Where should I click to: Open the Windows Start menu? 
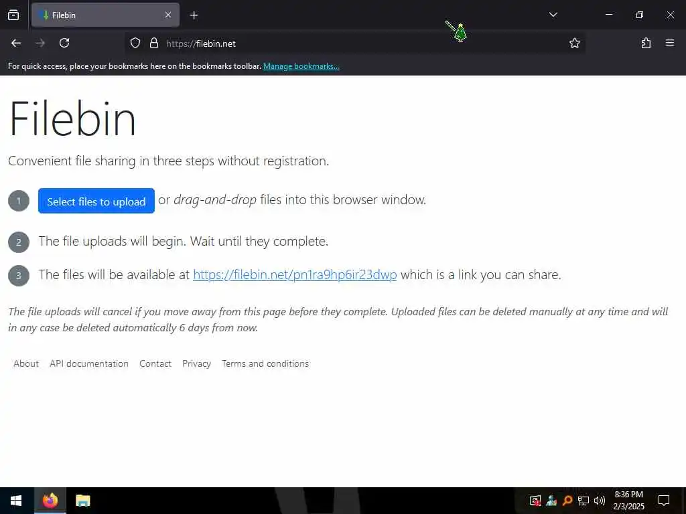tap(16, 501)
